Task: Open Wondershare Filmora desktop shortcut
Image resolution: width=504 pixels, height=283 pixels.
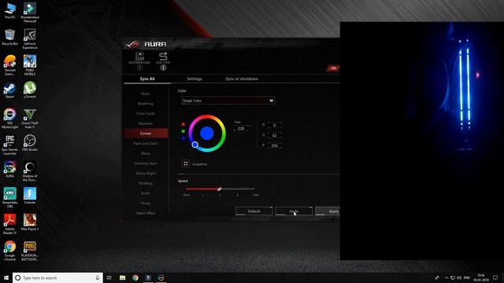Action: (30, 13)
